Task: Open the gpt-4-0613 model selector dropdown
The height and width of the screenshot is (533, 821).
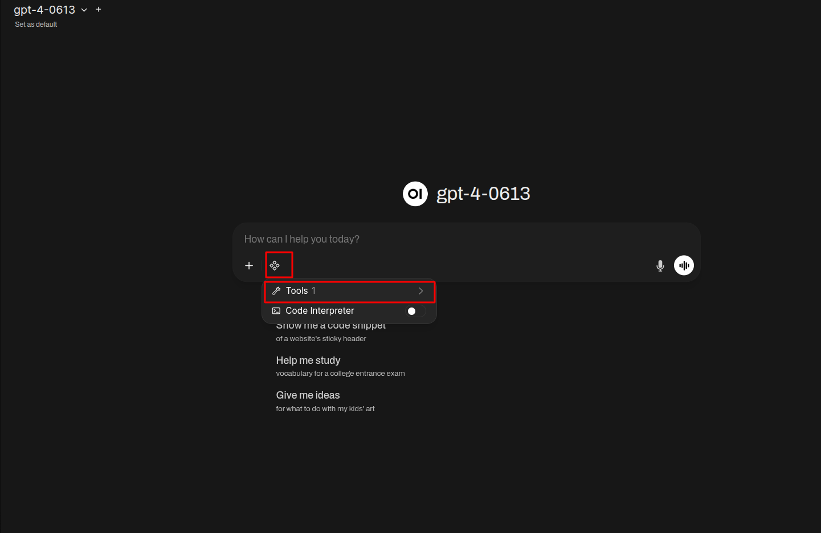Action: [44, 10]
